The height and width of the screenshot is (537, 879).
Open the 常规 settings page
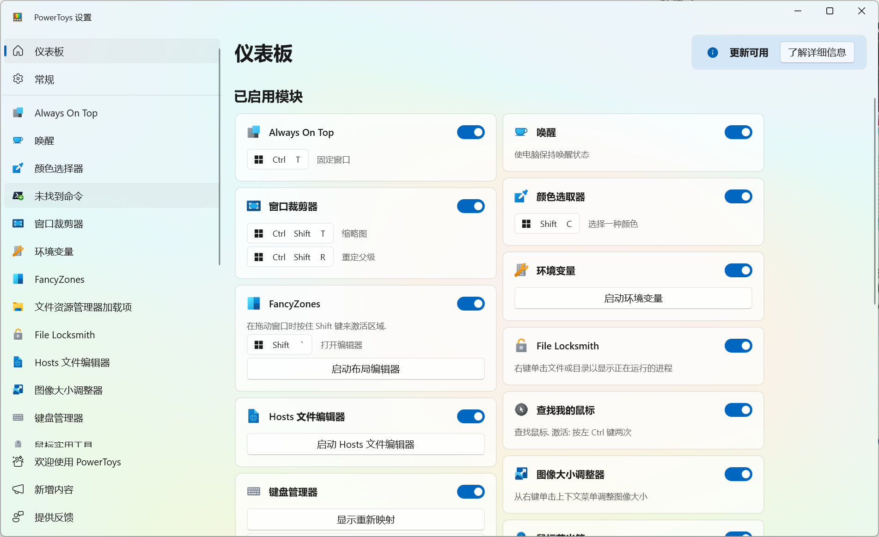click(x=44, y=79)
